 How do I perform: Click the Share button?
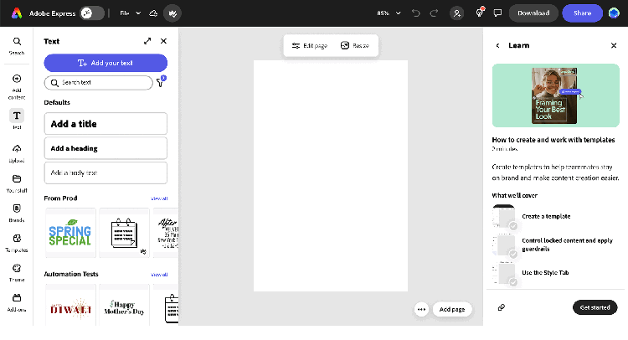582,13
